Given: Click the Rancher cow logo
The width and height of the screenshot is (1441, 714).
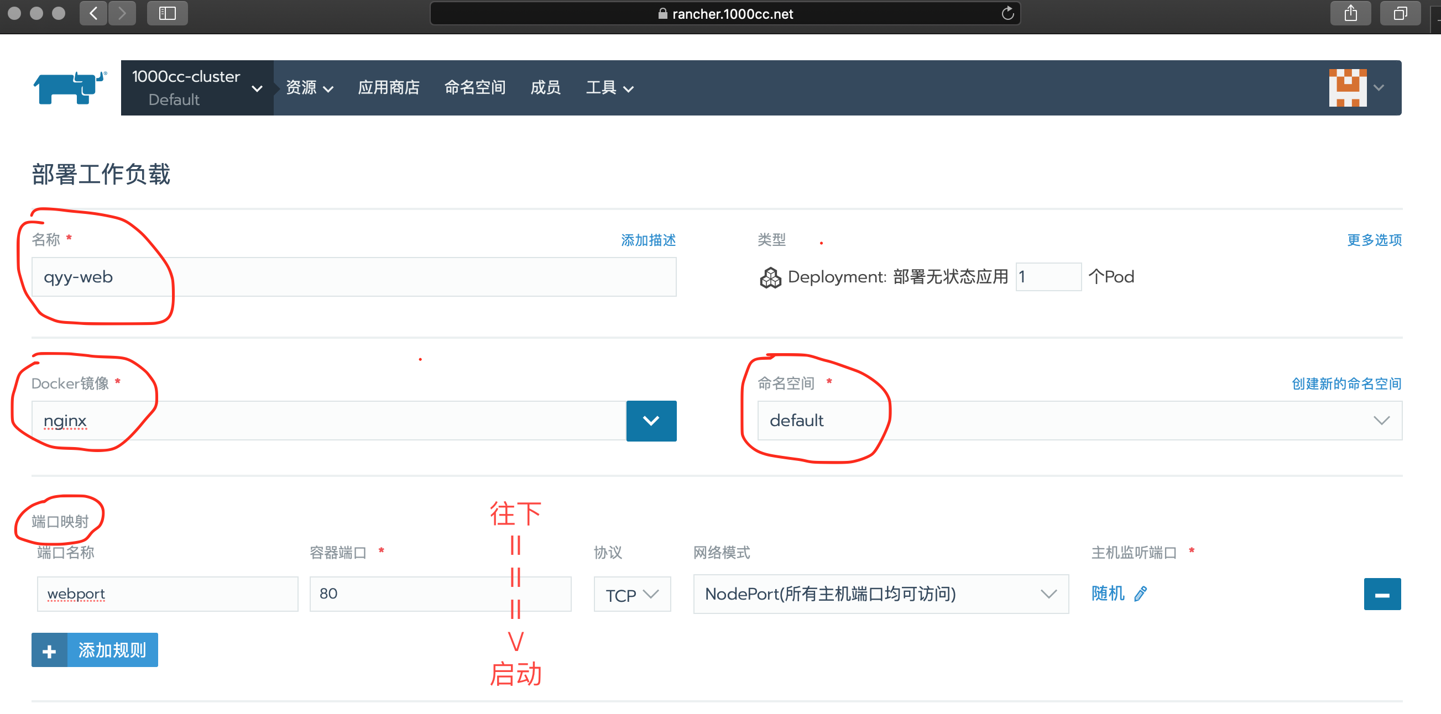Looking at the screenshot, I should pos(70,87).
